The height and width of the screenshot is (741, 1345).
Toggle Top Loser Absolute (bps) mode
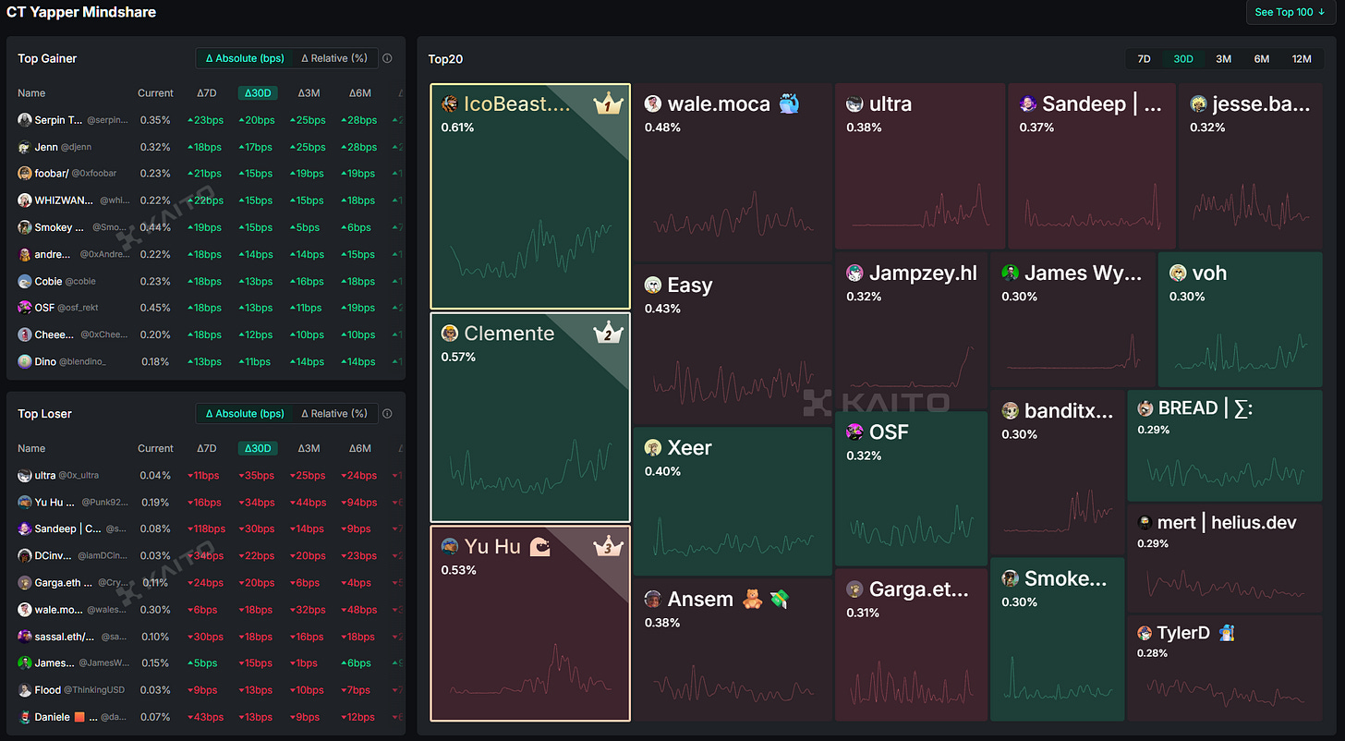coord(245,414)
